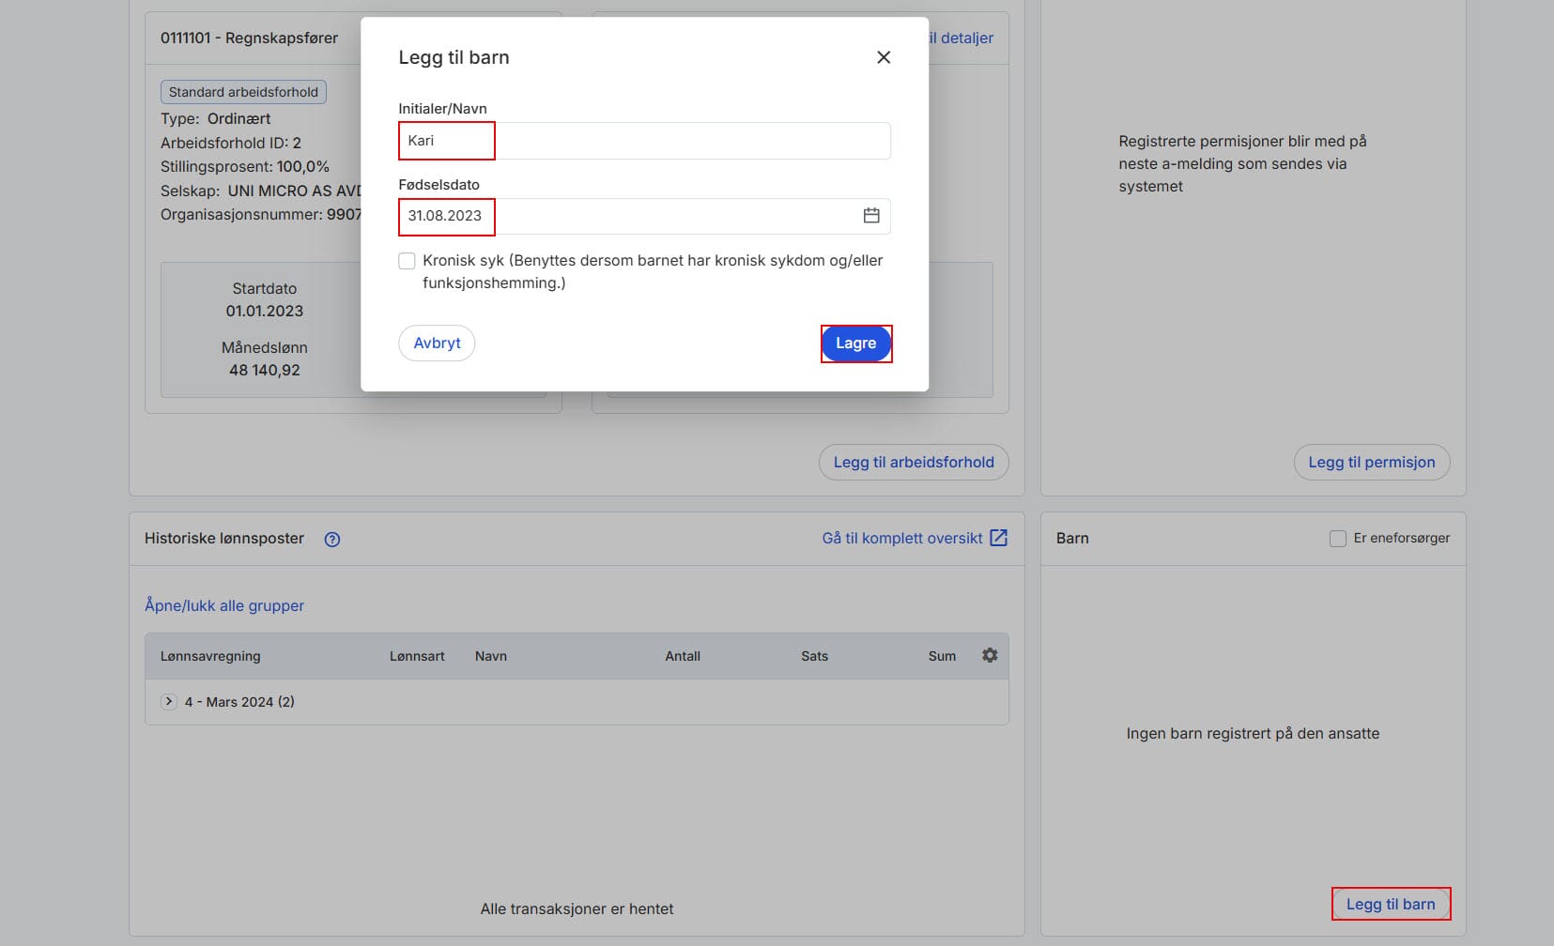Click Legg til permisjon button

pyautogui.click(x=1372, y=463)
